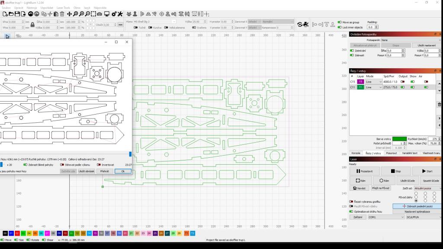Click the Navést home button

359,188
